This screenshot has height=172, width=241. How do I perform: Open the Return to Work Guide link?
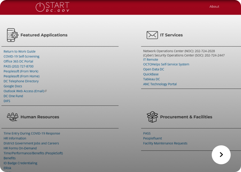20,51
